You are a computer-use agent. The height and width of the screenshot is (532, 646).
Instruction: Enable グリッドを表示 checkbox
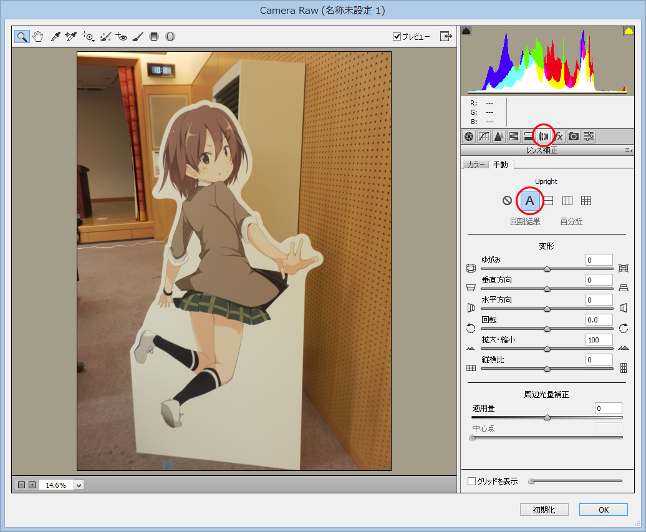(x=471, y=481)
